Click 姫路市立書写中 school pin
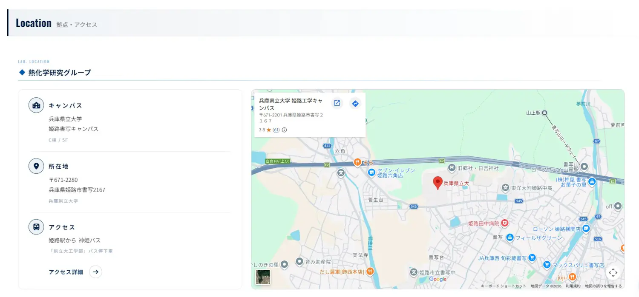639x297 pixels. [413, 272]
